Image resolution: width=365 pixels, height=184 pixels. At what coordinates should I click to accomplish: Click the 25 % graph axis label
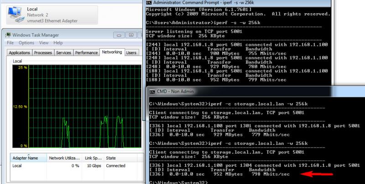click(22, 68)
